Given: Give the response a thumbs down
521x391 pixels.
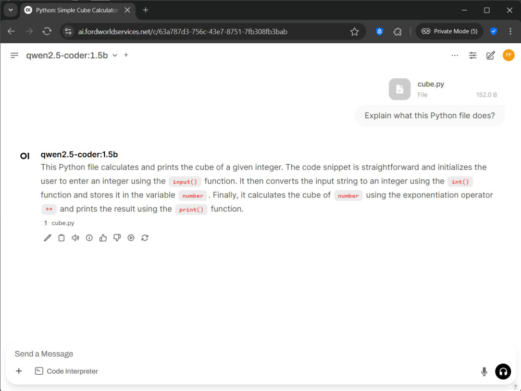Looking at the screenshot, I should pyautogui.click(x=117, y=238).
